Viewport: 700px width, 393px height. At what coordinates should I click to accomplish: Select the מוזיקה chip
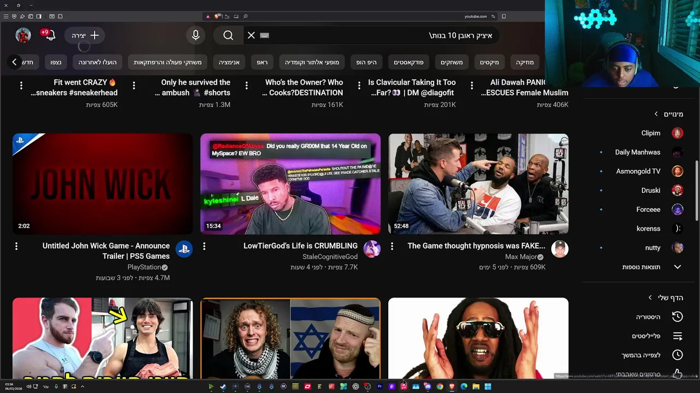point(524,62)
